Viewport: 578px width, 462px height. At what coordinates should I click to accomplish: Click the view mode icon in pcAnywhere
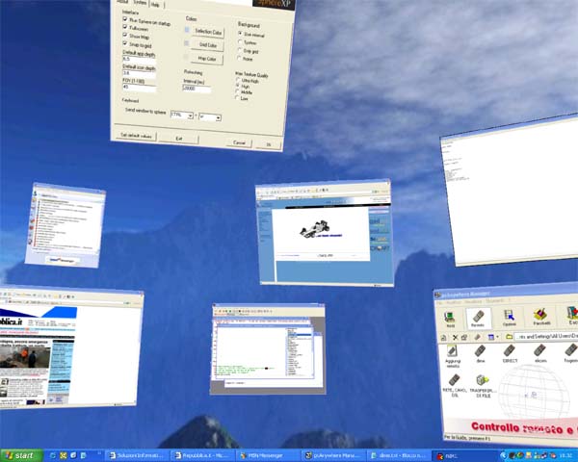click(x=491, y=337)
